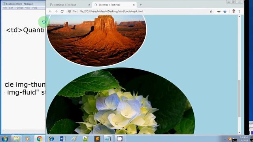Switch to first Bootstrap 4 Test Page tab
The height and width of the screenshot is (142, 253).
[x=70, y=5]
